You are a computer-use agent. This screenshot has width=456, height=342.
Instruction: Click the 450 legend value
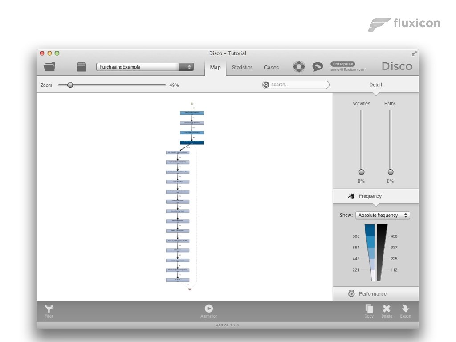click(x=394, y=236)
